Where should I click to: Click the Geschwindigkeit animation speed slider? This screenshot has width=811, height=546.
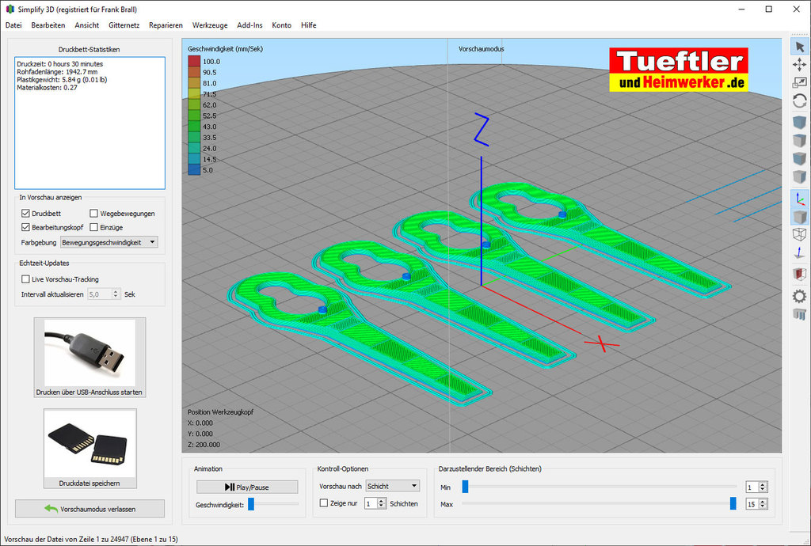coord(251,503)
